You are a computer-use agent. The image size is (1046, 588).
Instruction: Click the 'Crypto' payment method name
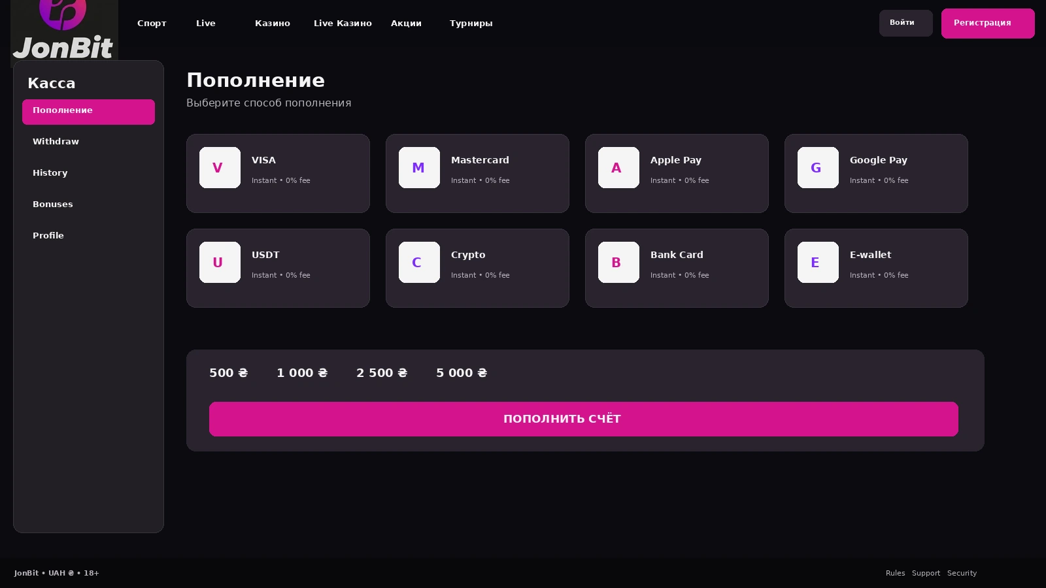pyautogui.click(x=468, y=255)
